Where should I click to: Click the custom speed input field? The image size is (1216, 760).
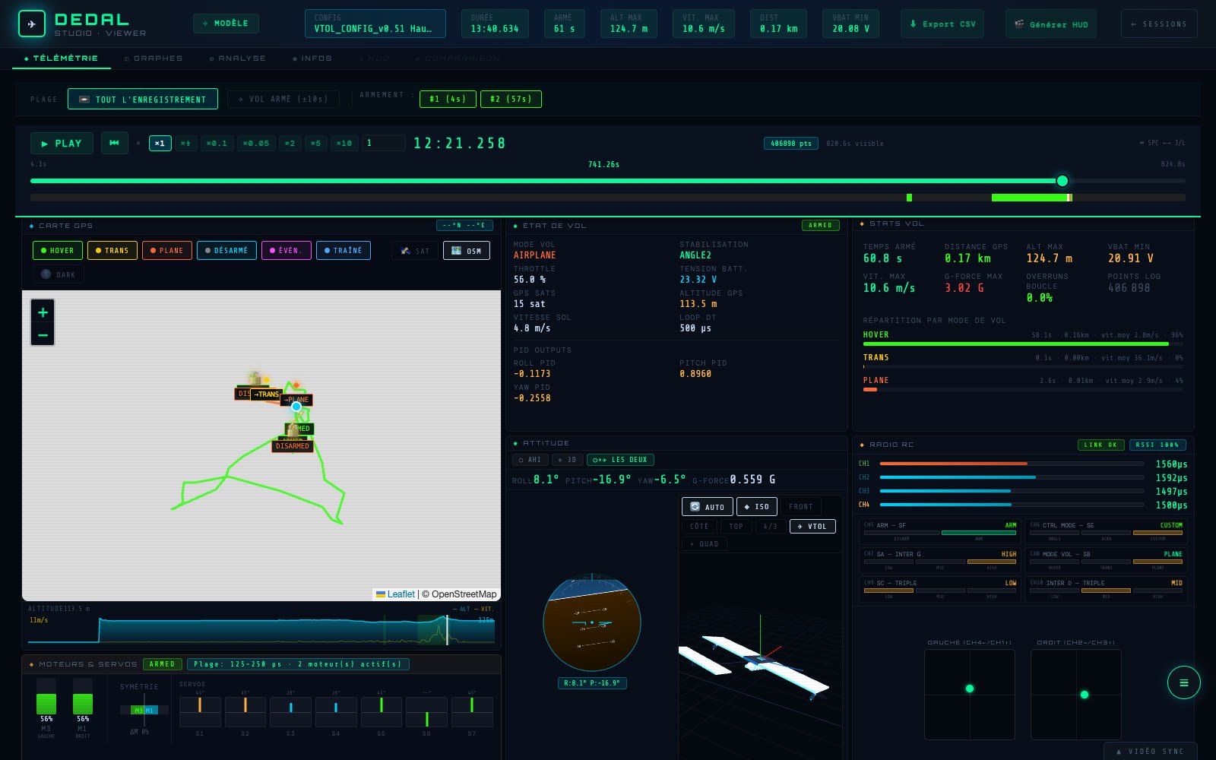pyautogui.click(x=383, y=143)
